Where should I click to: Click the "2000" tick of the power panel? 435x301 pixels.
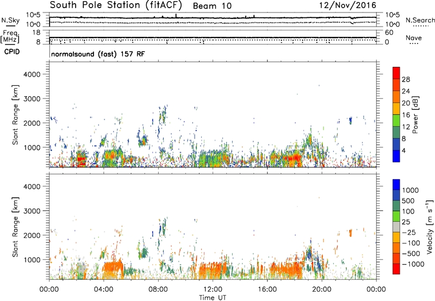tap(32, 123)
